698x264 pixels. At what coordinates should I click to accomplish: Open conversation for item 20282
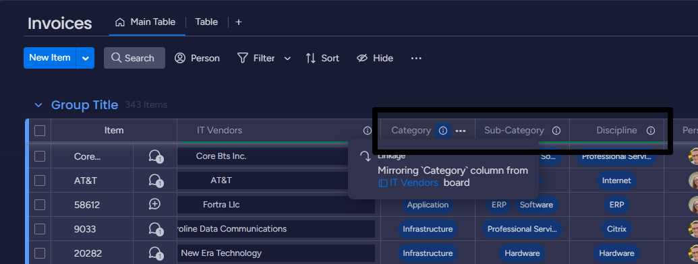pos(155,253)
